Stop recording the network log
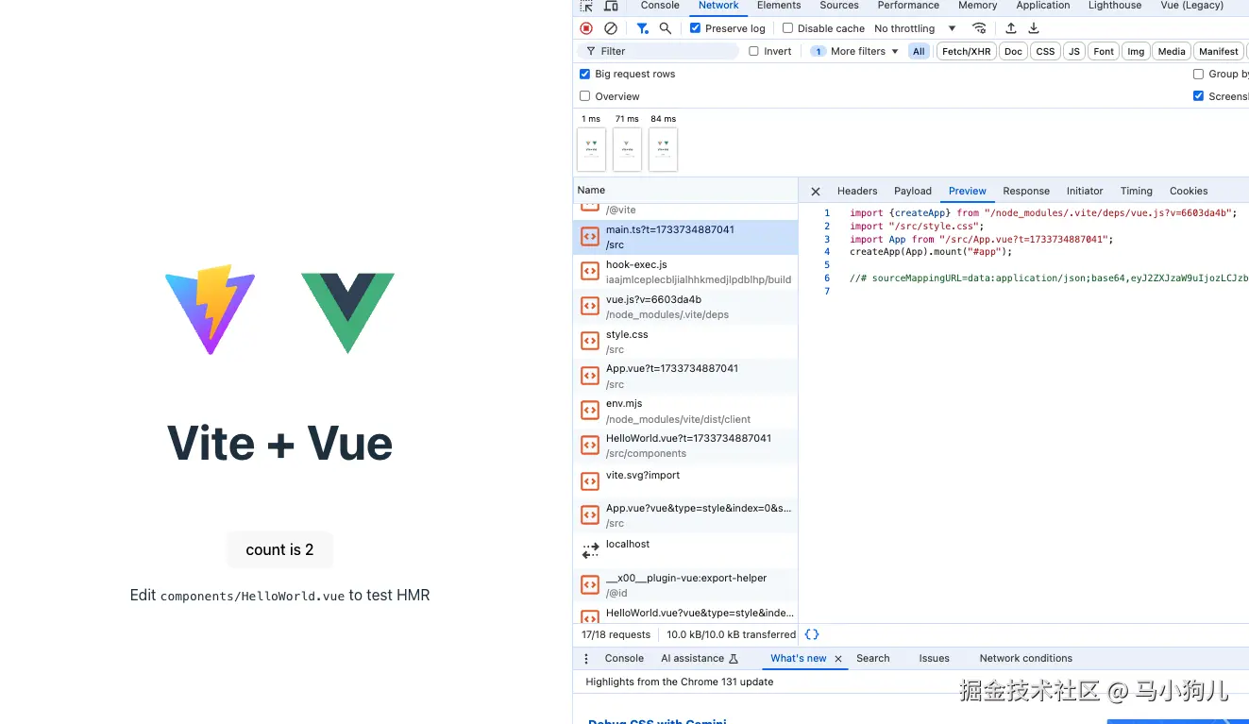Screen dimensions: 1249x724 [586, 28]
